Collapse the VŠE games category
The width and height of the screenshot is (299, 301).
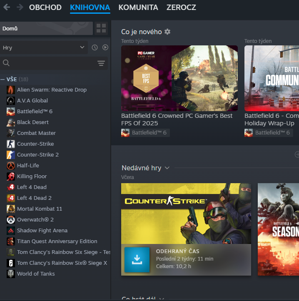tap(3, 79)
